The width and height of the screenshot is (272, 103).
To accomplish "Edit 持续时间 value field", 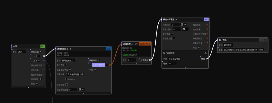I will (175, 25).
